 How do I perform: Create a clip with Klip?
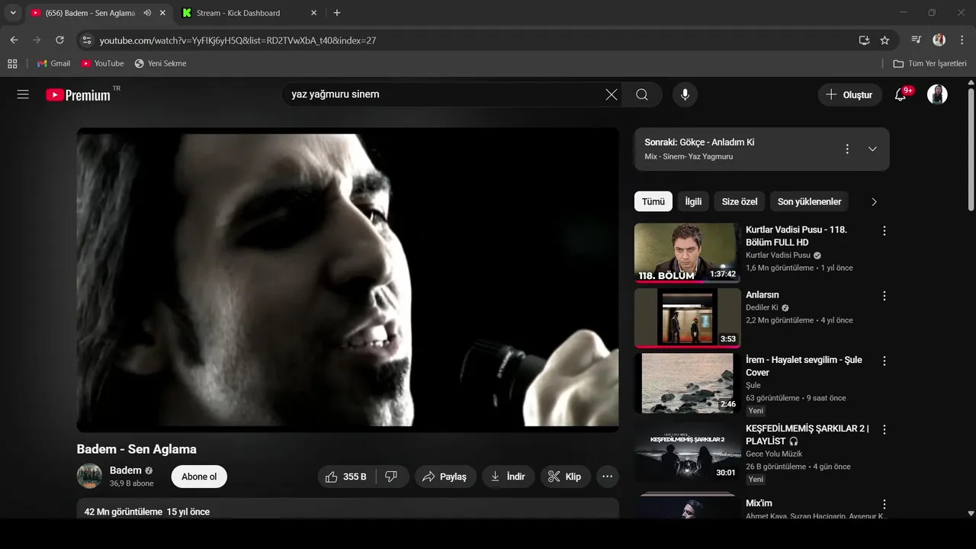(566, 477)
